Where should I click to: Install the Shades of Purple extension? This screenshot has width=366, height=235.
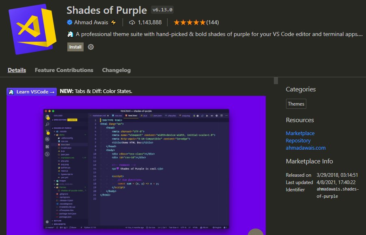coord(75,47)
